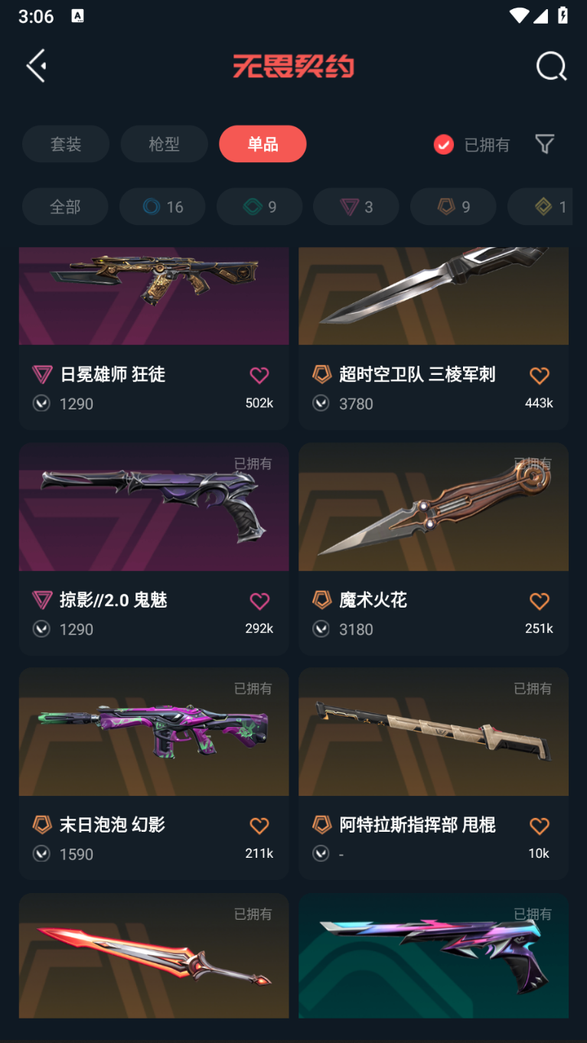Filter by pink triangle tier showing 3
Screen dimensions: 587x1043
click(x=356, y=207)
